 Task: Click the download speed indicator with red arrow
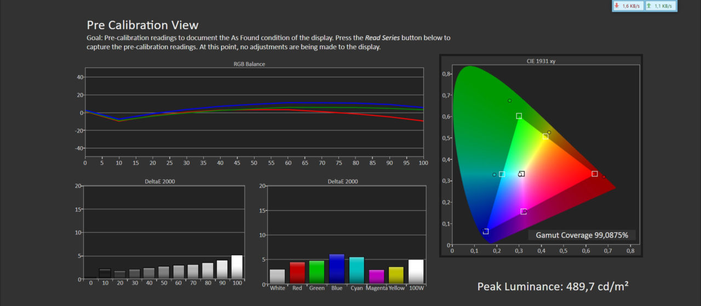pyautogui.click(x=628, y=6)
